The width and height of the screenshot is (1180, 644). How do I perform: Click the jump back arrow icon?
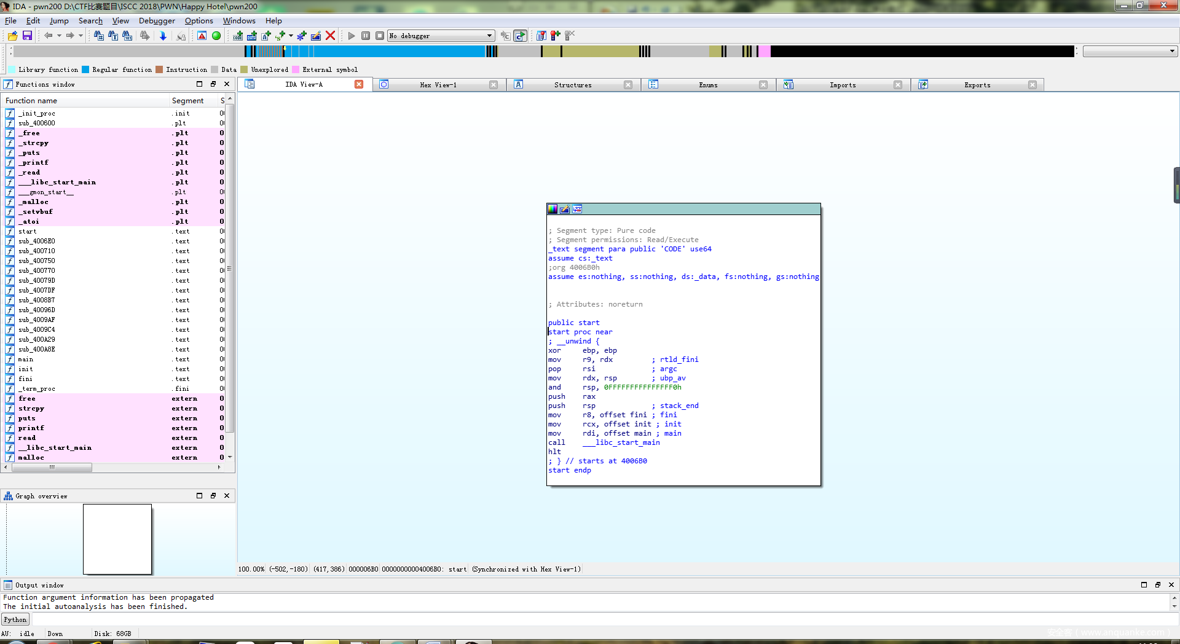point(48,36)
